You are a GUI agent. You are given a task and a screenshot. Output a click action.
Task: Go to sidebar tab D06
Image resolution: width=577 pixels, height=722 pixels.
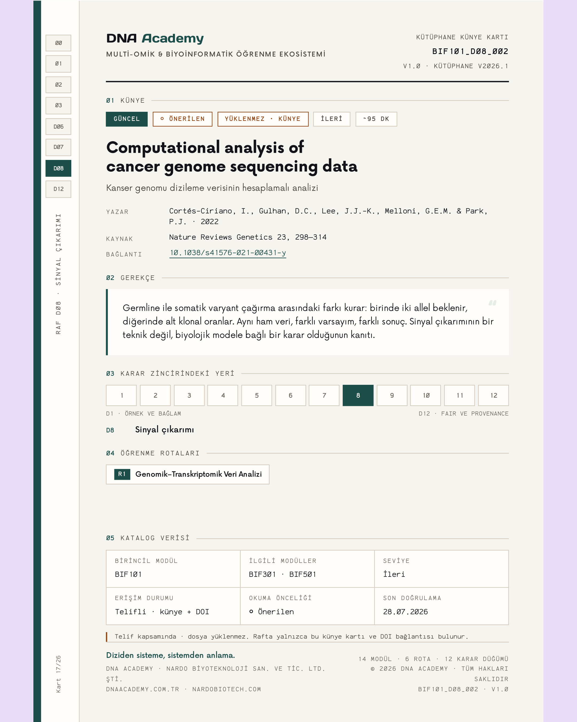pyautogui.click(x=59, y=126)
